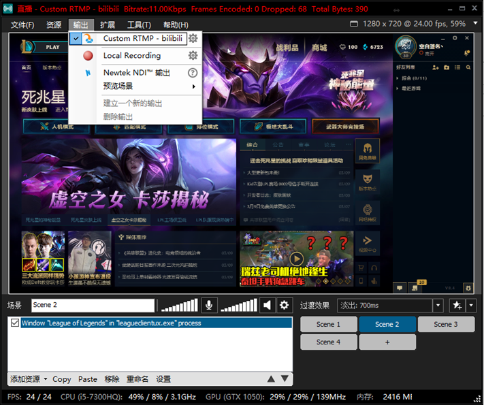Click the add transition star icon
Screen dimensions: 484x405
(457, 306)
